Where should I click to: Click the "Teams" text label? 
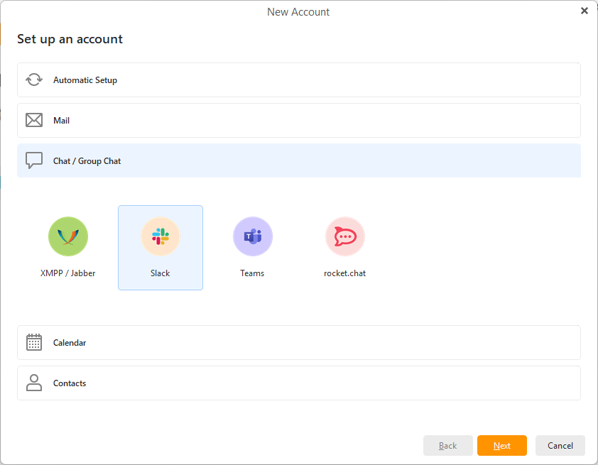pyautogui.click(x=252, y=273)
